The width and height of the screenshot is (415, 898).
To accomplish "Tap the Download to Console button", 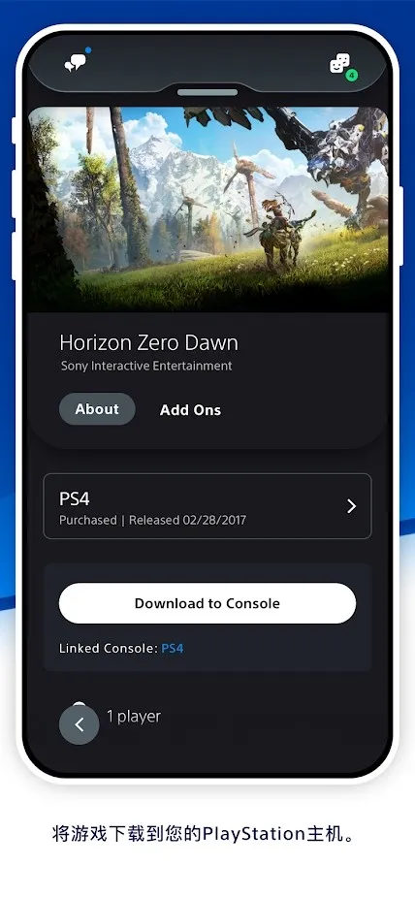I will [207, 603].
